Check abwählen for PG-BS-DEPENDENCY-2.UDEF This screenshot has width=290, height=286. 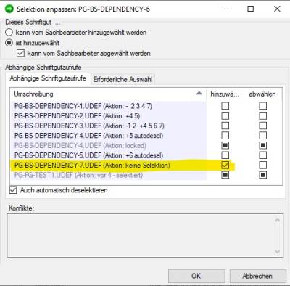pyautogui.click(x=263, y=116)
